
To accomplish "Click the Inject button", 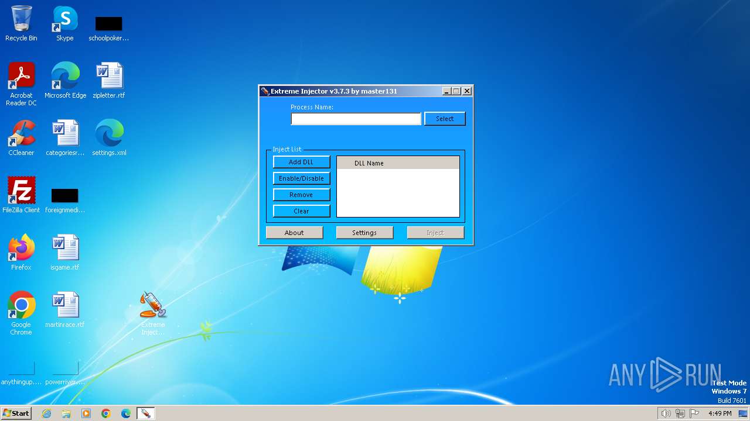I will point(435,233).
